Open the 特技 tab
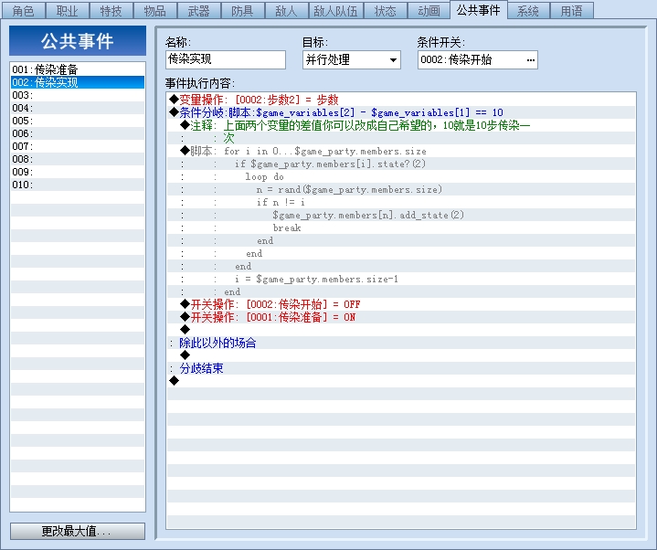 (111, 11)
